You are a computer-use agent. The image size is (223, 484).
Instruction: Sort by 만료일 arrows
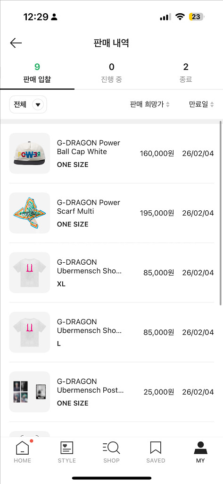point(212,104)
